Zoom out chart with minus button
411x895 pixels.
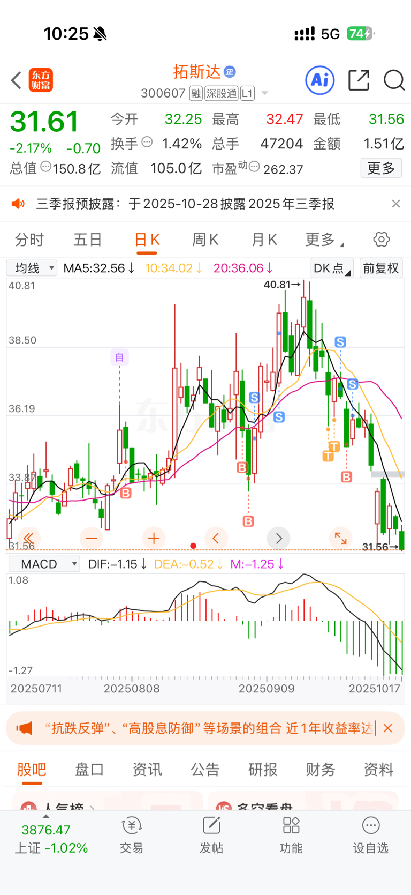[x=92, y=538]
